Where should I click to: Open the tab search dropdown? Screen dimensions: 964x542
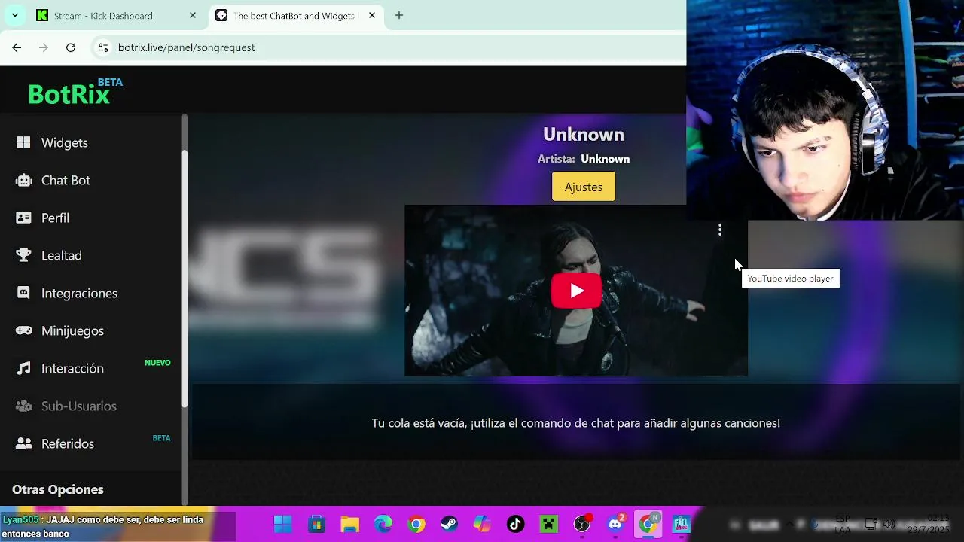pyautogui.click(x=14, y=15)
